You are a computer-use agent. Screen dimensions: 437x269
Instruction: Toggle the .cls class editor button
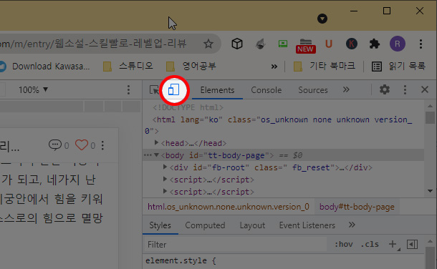(x=370, y=244)
